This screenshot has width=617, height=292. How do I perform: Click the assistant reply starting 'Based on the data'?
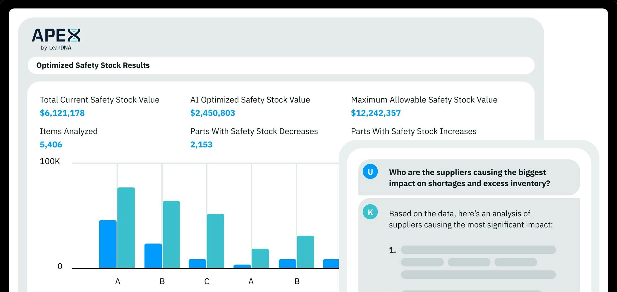(470, 219)
